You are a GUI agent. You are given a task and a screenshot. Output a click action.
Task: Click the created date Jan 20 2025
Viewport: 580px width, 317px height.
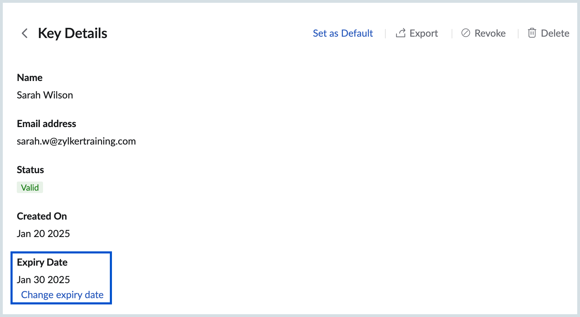click(x=43, y=234)
